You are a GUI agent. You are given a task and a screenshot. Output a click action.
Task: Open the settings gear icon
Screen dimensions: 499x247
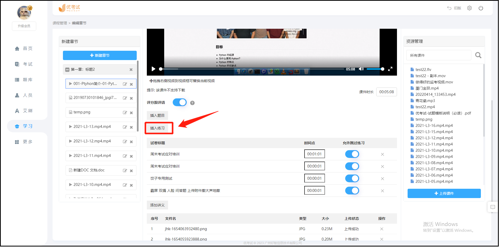[x=469, y=8]
